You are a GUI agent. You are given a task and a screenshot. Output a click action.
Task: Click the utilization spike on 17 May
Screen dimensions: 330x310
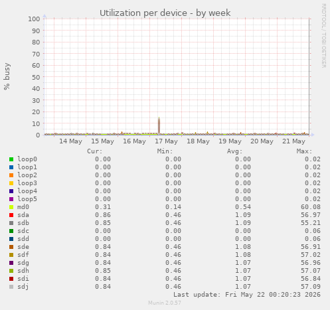(159, 125)
